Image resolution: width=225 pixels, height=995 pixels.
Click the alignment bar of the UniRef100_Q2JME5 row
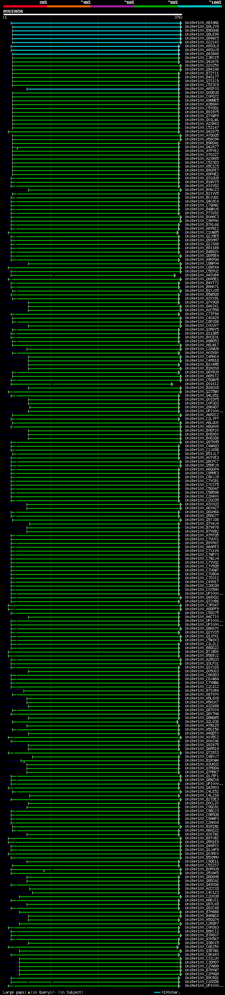pos(95,236)
